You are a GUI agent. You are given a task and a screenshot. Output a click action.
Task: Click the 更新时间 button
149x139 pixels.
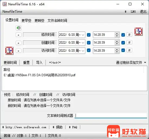coord(10,62)
